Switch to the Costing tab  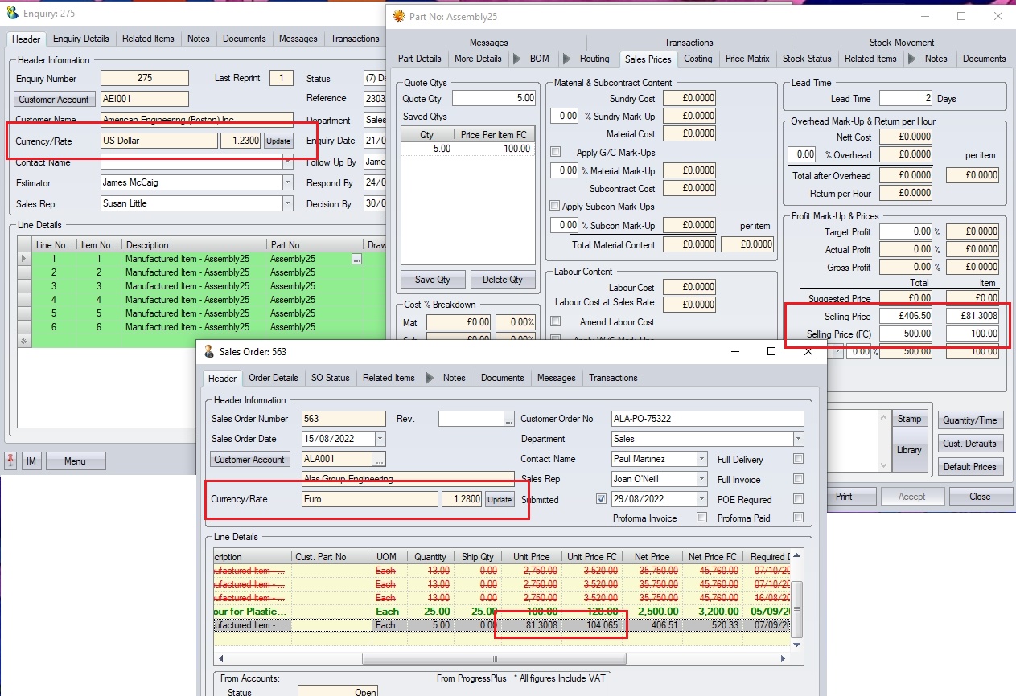pos(697,59)
